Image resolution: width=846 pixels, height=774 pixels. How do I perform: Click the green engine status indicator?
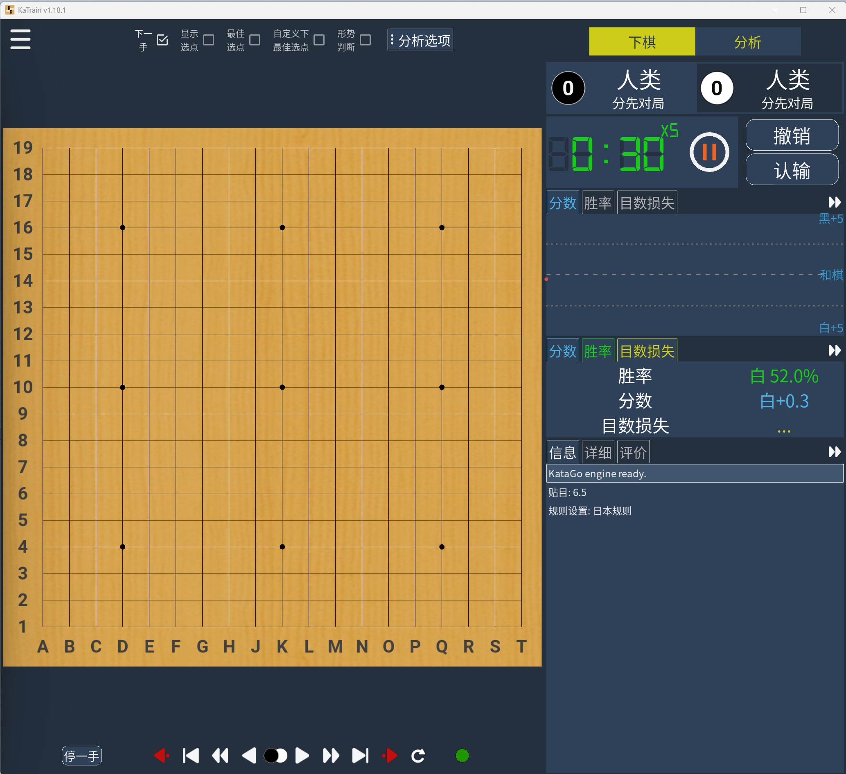pos(462,756)
